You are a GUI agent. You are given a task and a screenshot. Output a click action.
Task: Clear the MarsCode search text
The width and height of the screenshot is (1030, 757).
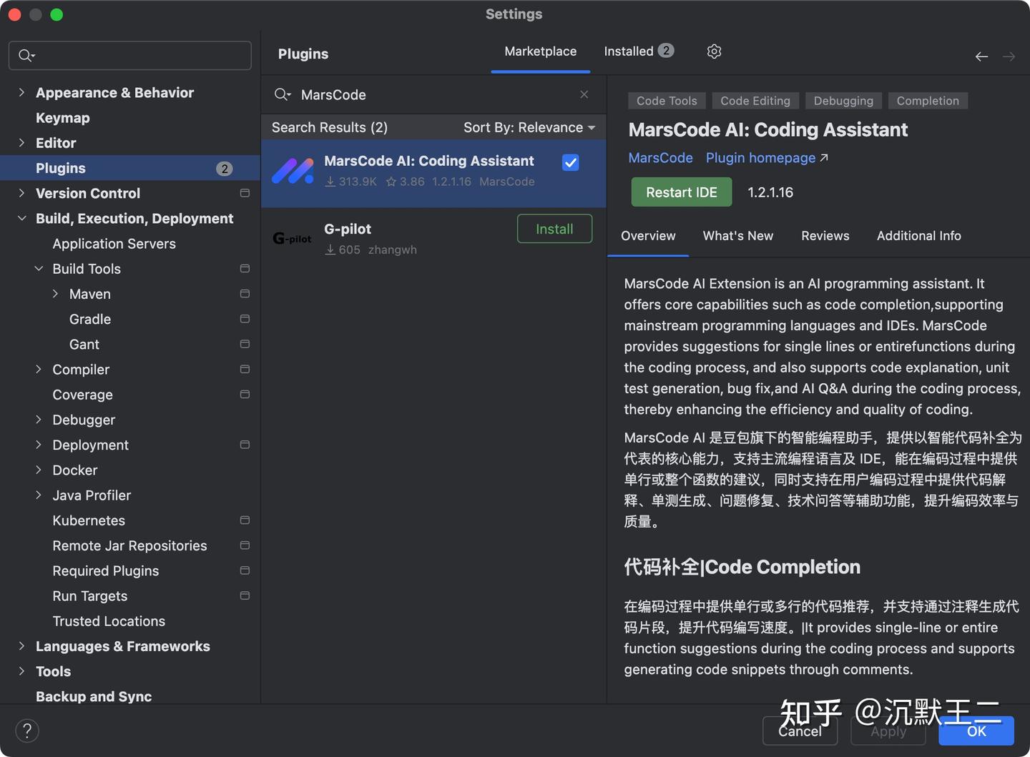tap(584, 94)
